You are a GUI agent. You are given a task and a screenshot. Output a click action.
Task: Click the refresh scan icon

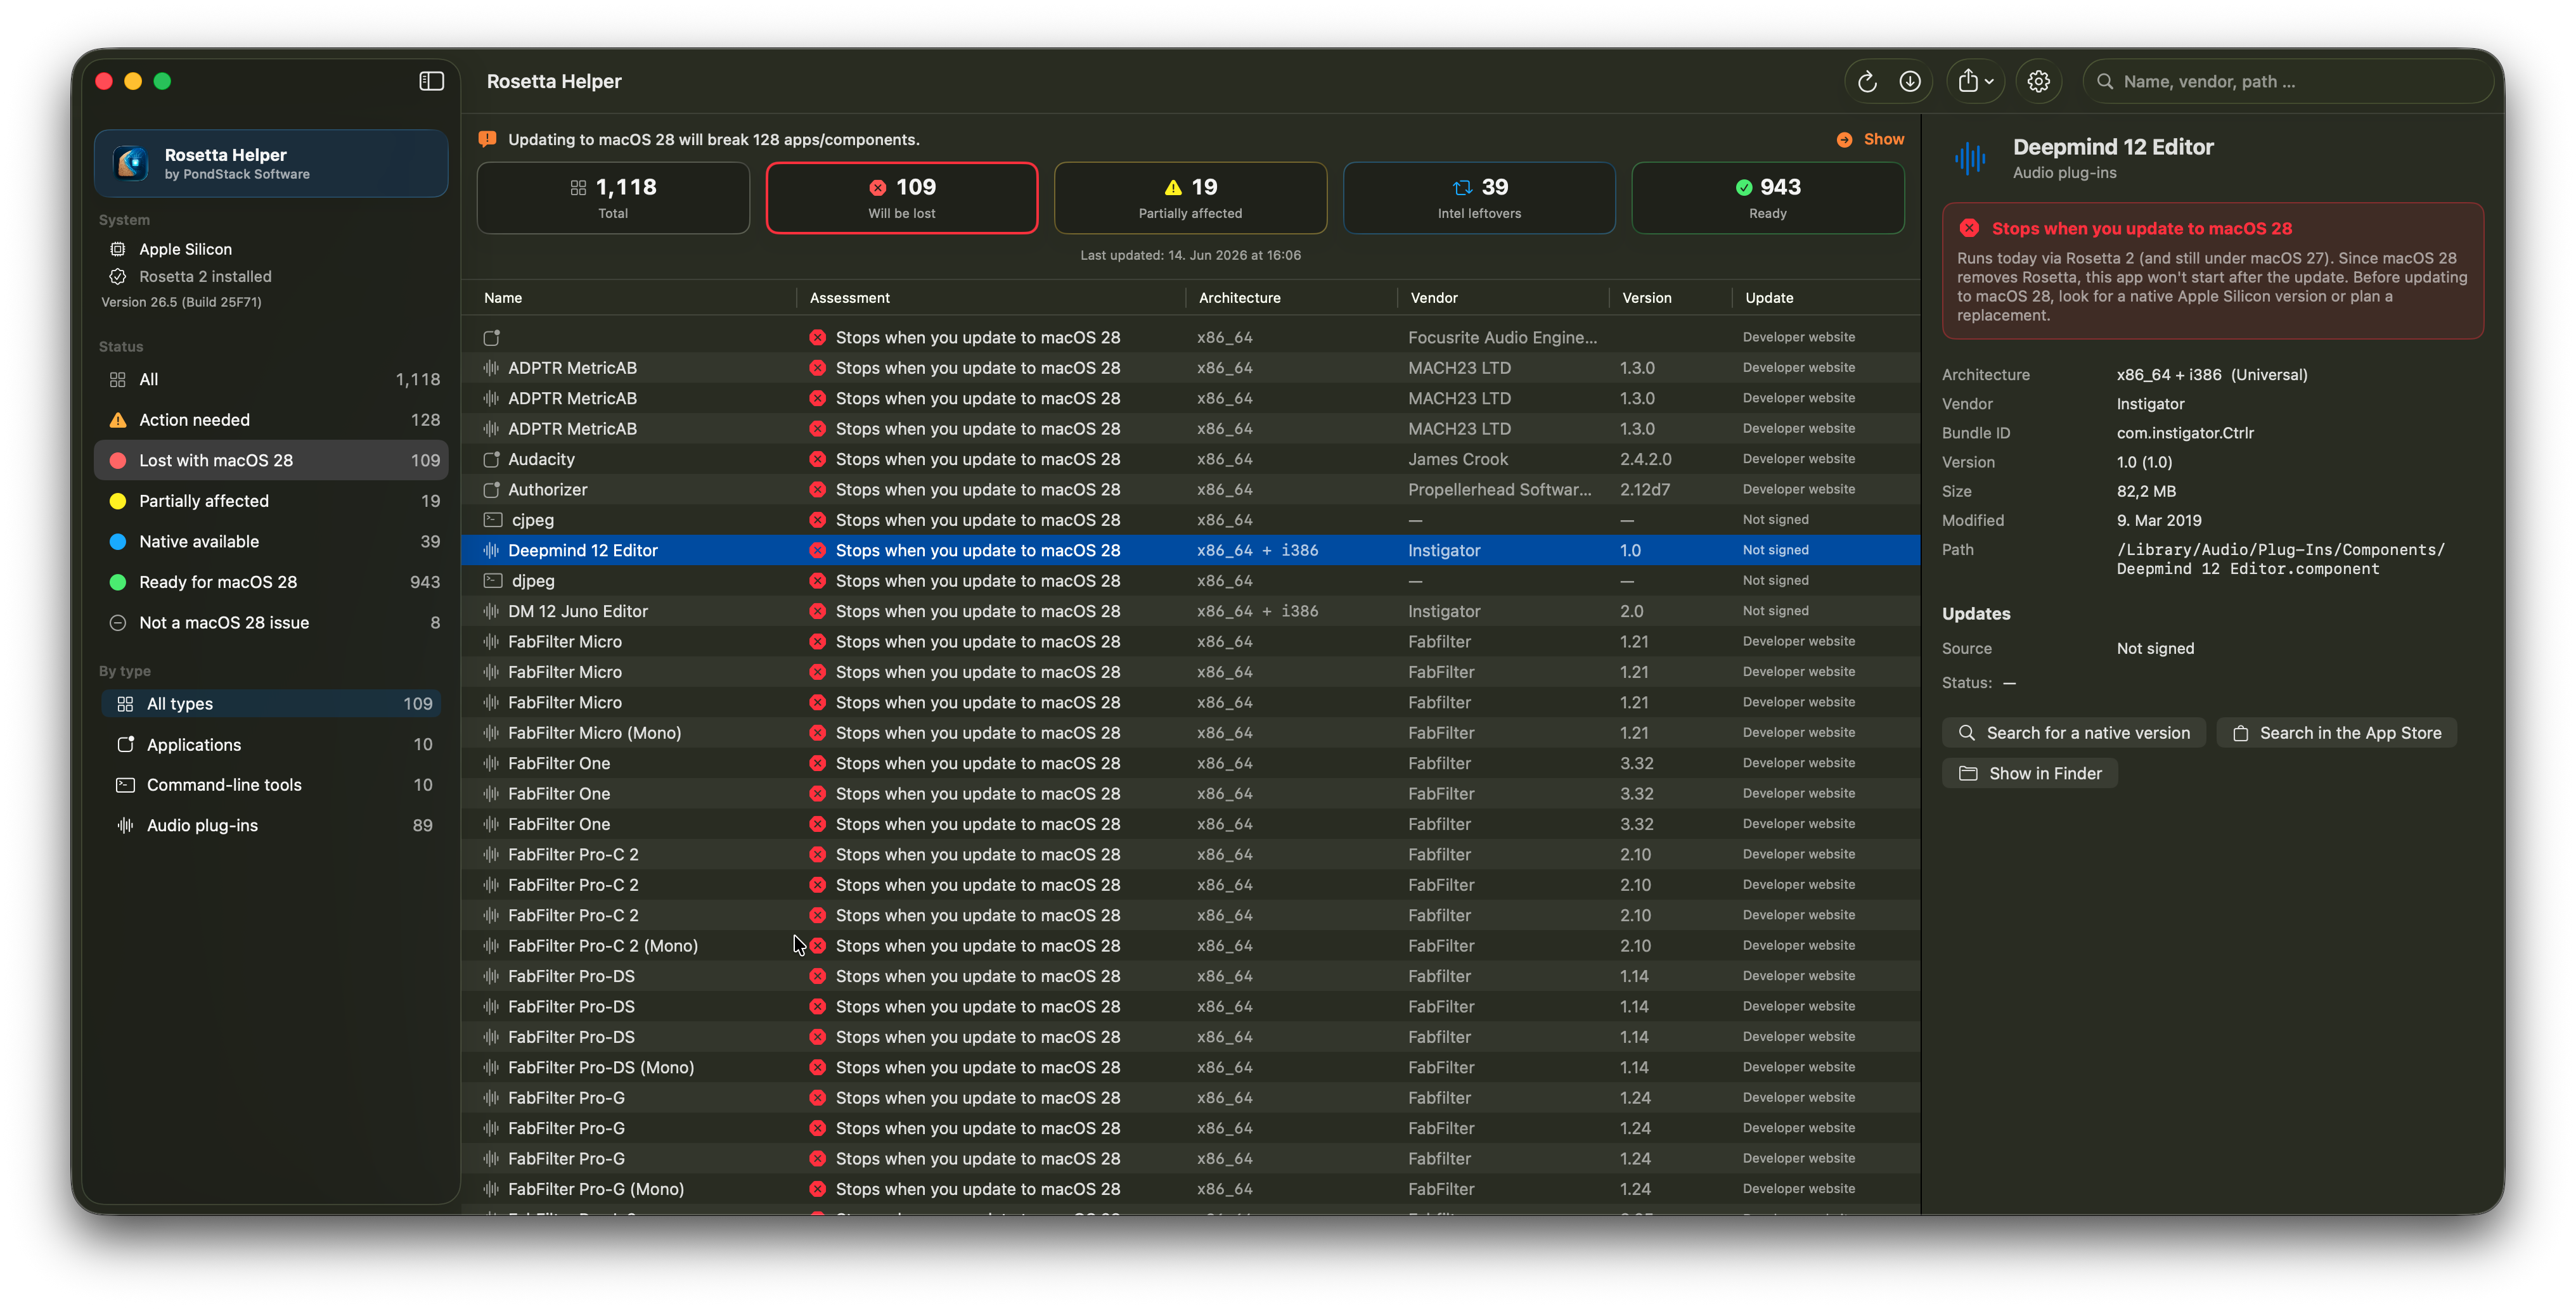(1866, 82)
